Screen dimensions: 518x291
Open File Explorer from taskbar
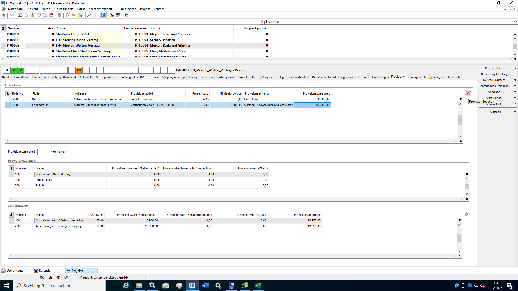[x=139, y=286]
